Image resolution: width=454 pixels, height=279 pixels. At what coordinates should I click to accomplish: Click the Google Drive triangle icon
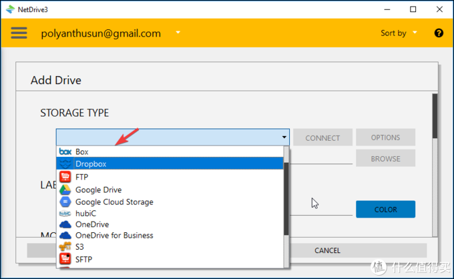(x=65, y=190)
